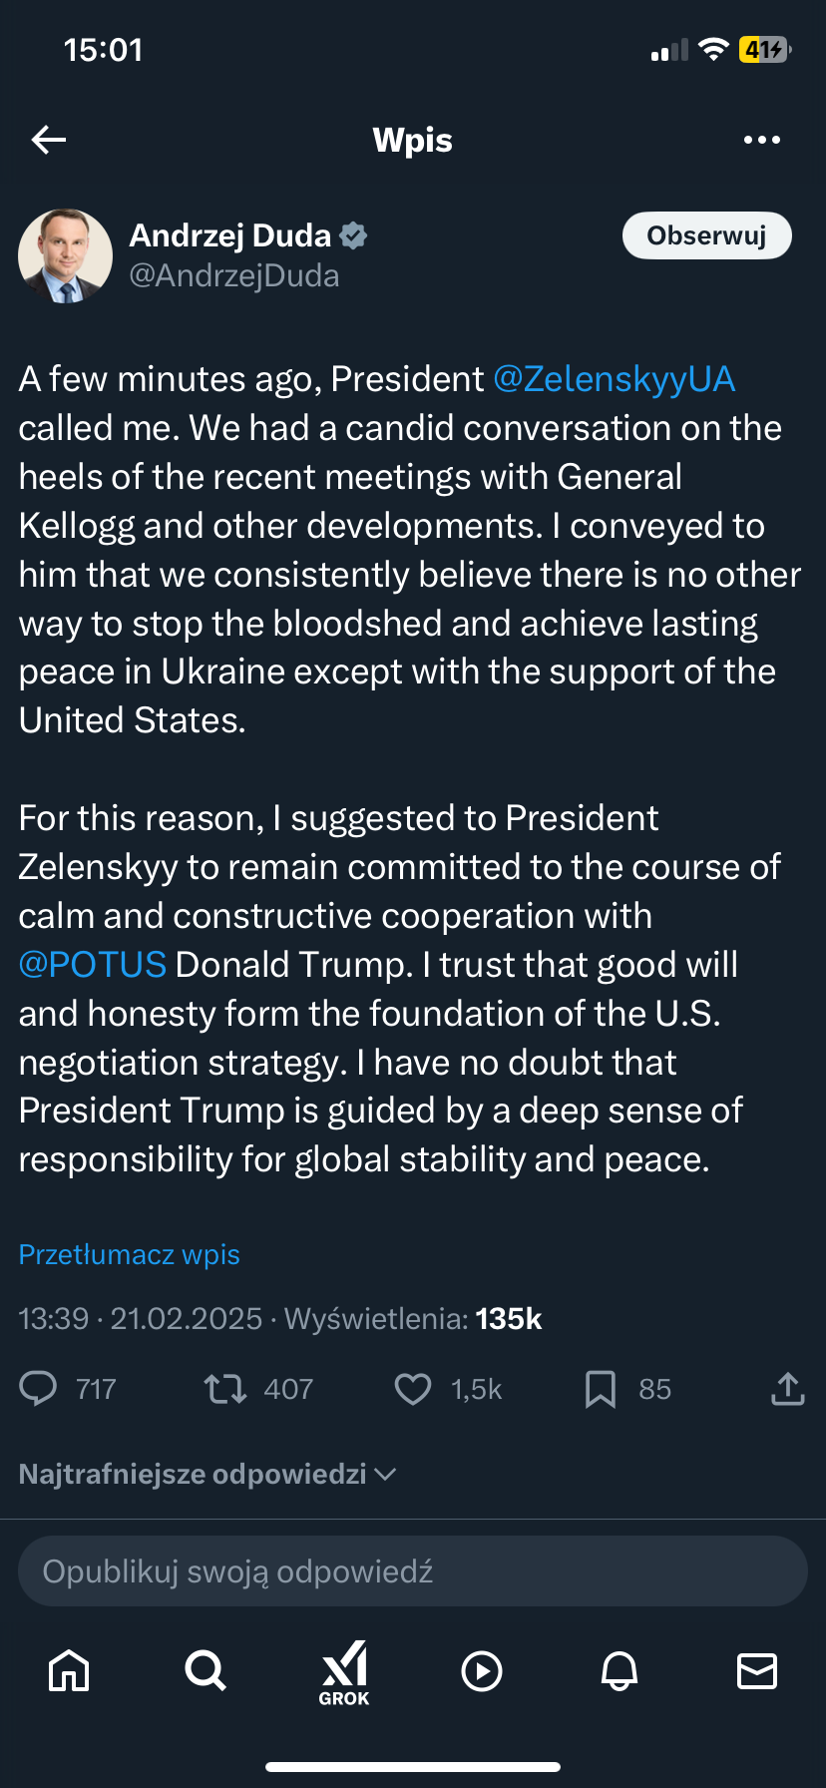Repost this post with retweet icon
Screen dimensions: 826x1788
225,1388
